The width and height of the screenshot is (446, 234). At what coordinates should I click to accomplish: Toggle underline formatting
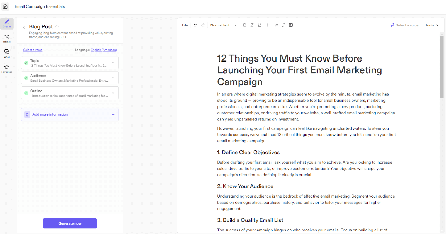[x=259, y=25]
